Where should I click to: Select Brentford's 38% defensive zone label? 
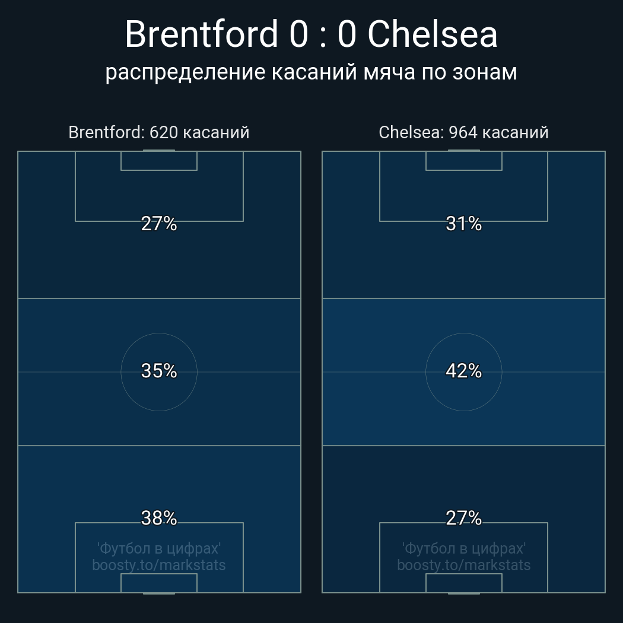click(x=159, y=518)
